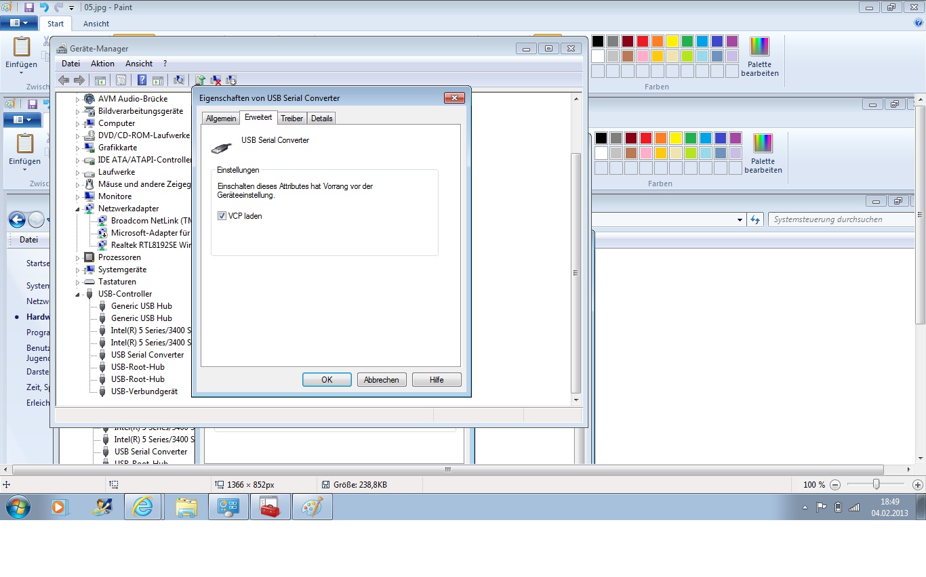Open Aktion menu in Geräte-Manager
This screenshot has width=926, height=577.
[103, 64]
